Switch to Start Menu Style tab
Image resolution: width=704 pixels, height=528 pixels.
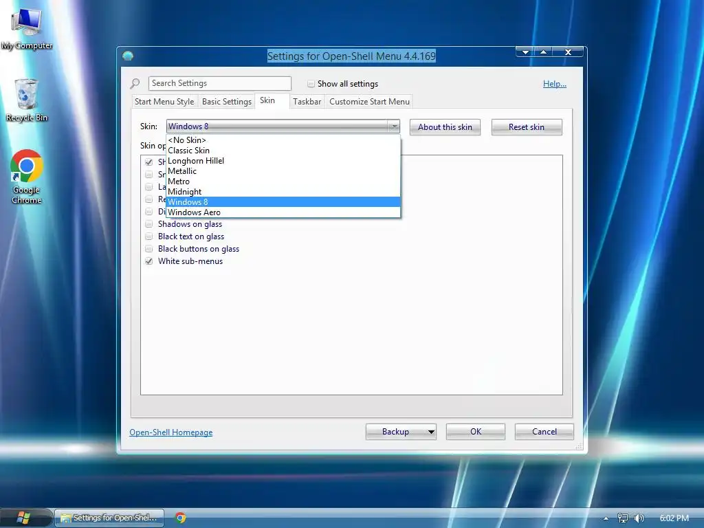pyautogui.click(x=164, y=102)
